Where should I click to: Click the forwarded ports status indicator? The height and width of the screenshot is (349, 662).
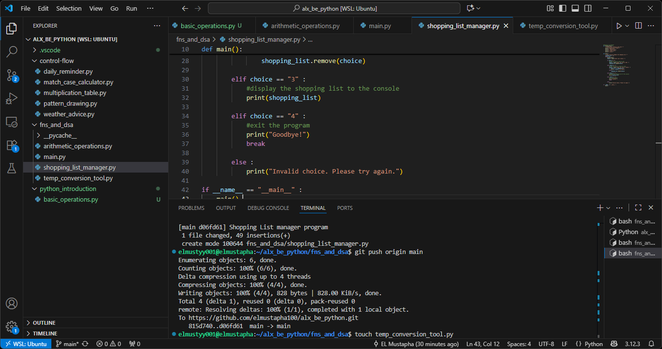(x=135, y=344)
